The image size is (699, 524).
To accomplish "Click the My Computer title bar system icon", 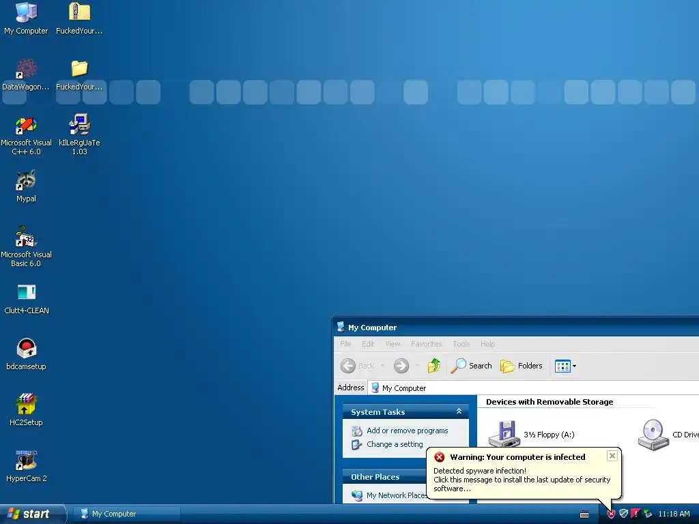I will (x=341, y=327).
